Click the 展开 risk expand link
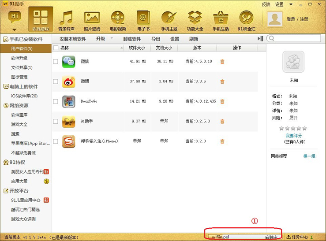Image resolution: width=326 pixels, height=241 pixels. point(293,118)
